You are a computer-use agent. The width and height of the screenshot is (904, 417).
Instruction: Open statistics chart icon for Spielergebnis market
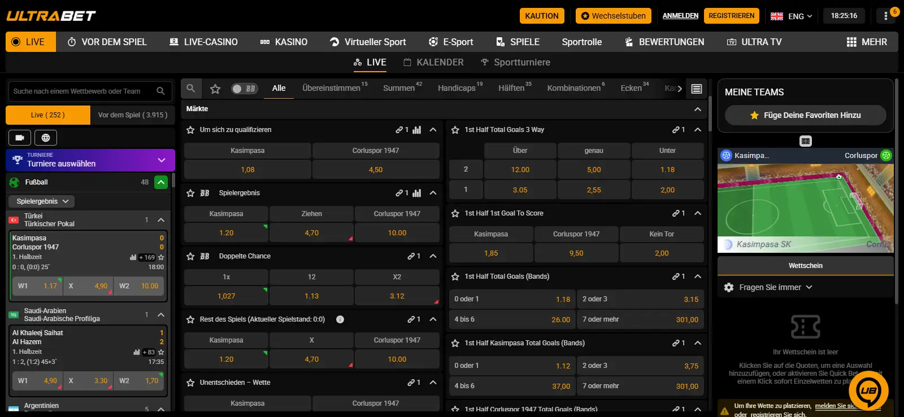tap(417, 193)
